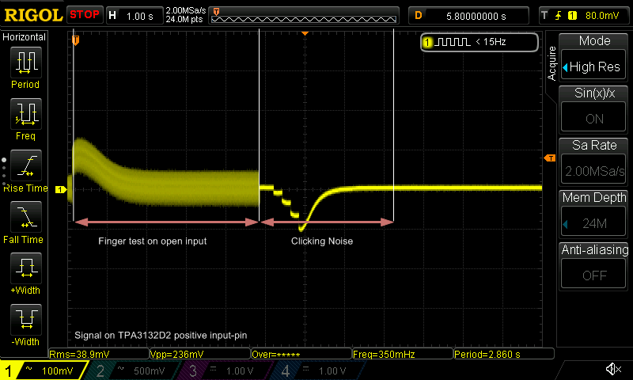The width and height of the screenshot is (633, 380).
Task: Choose the Fall Time measurement icon
Action: 25,217
